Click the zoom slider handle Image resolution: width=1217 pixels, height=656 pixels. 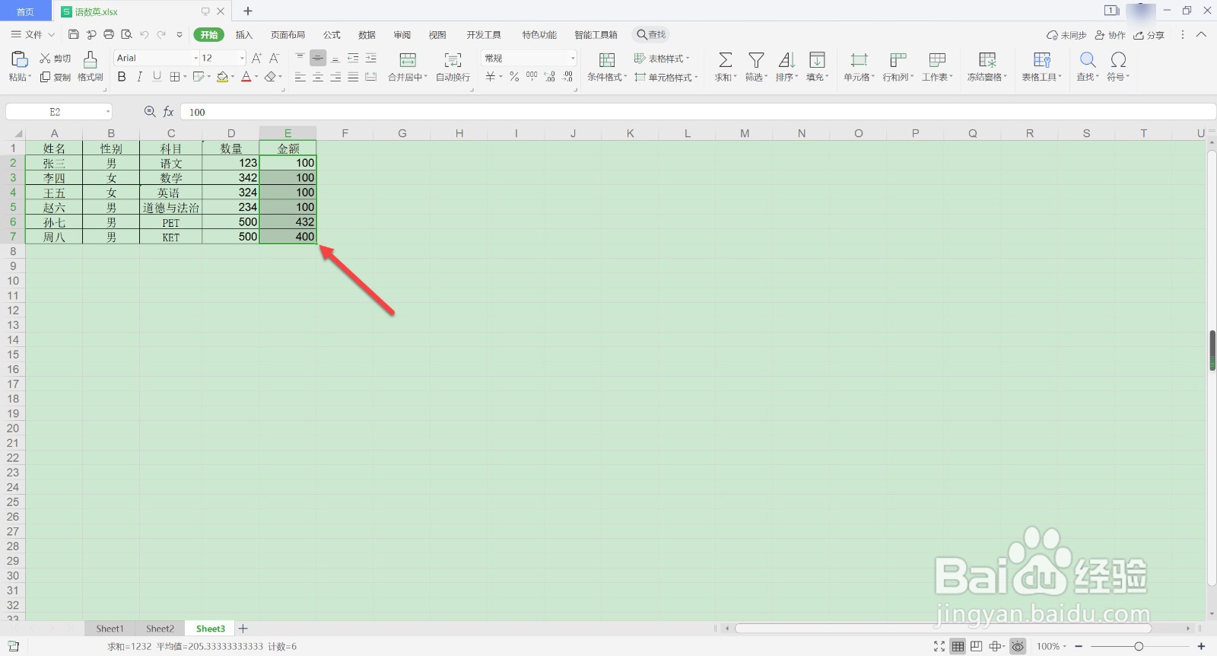pyautogui.click(x=1139, y=646)
